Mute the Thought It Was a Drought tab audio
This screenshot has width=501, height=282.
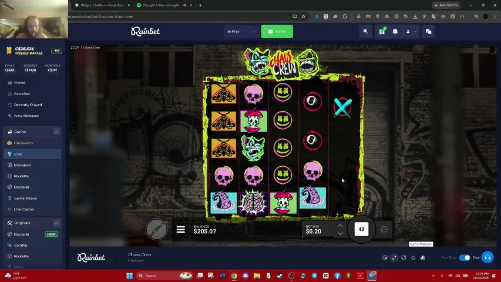(184, 5)
